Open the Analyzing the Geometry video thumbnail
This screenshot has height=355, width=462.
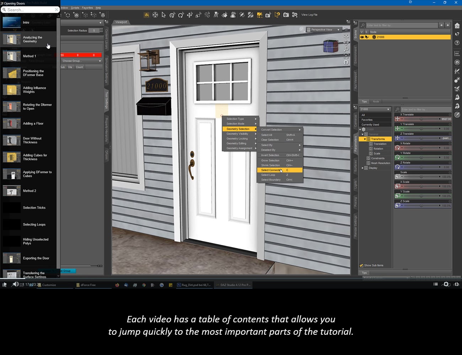click(12, 39)
